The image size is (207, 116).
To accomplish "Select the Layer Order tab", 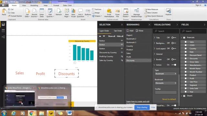I will coord(104,31).
